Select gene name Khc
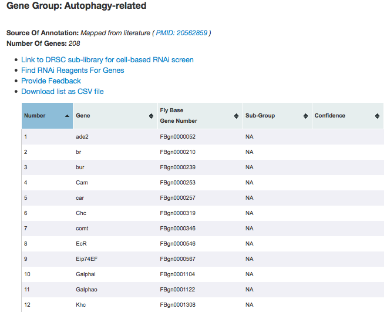The width and height of the screenshot is (387, 312). pos(80,305)
